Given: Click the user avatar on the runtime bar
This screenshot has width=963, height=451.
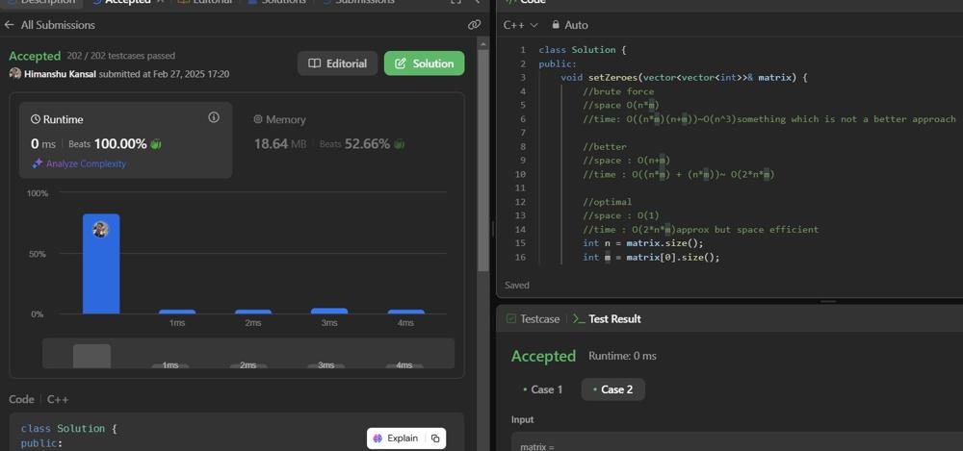Looking at the screenshot, I should tap(100, 229).
